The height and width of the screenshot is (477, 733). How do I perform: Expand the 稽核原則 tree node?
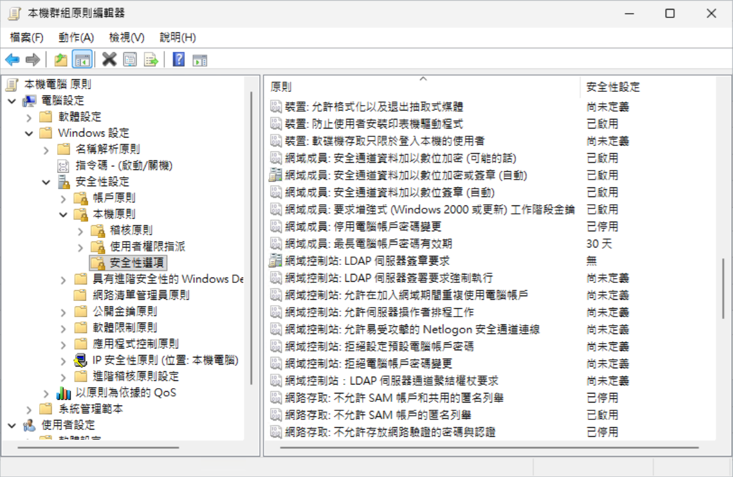tap(81, 230)
